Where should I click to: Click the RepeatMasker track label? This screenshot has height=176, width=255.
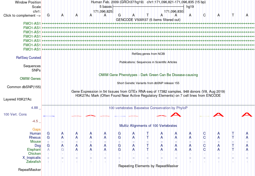[x=30, y=170]
